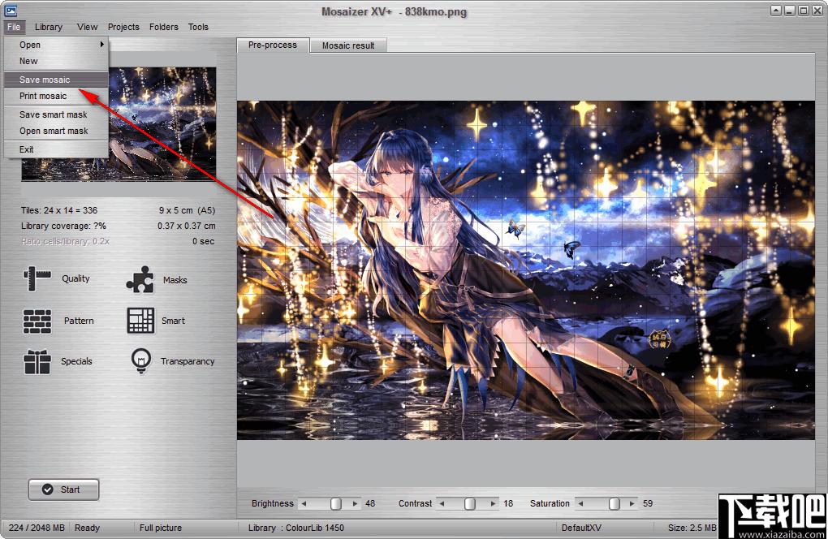This screenshot has width=828, height=539.
Task: Click the 'Library coverage: ?%' text
Action: point(63,226)
